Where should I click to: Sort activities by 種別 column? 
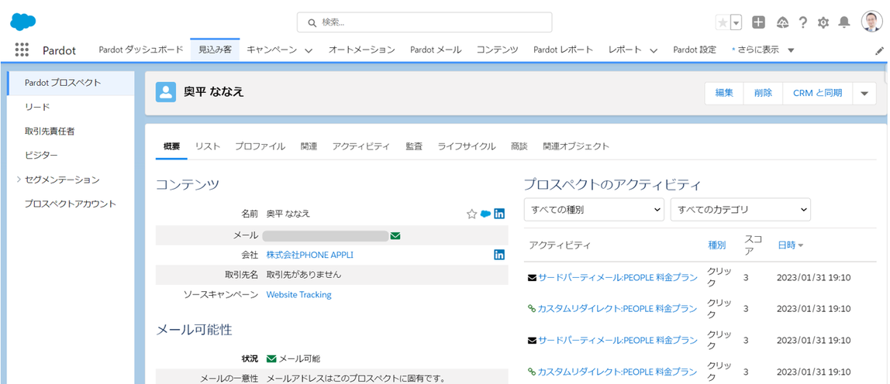coord(717,245)
